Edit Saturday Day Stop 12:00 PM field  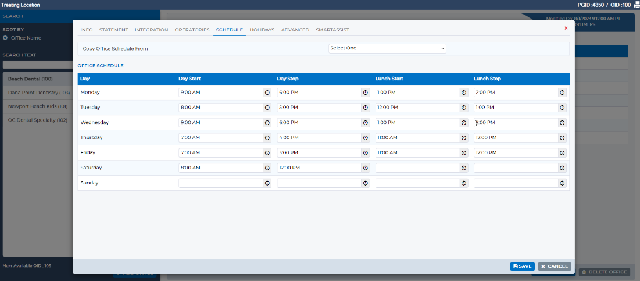pyautogui.click(x=319, y=168)
